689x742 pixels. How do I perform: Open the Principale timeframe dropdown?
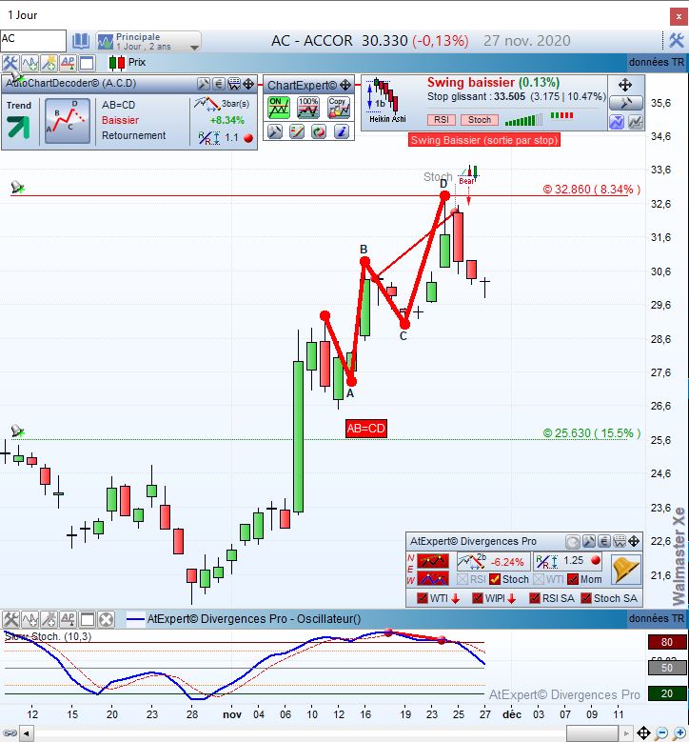coord(148,41)
